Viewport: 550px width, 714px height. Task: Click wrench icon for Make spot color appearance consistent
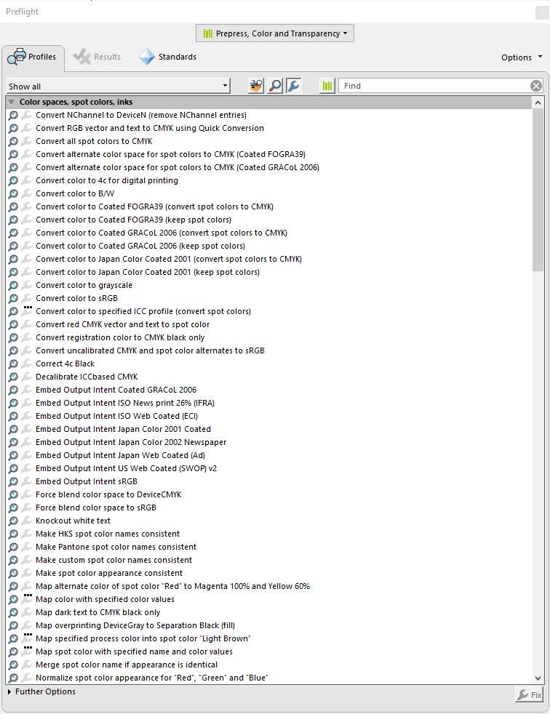point(27,573)
